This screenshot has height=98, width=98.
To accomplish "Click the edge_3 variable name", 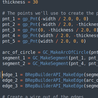I will click(10, 86).
